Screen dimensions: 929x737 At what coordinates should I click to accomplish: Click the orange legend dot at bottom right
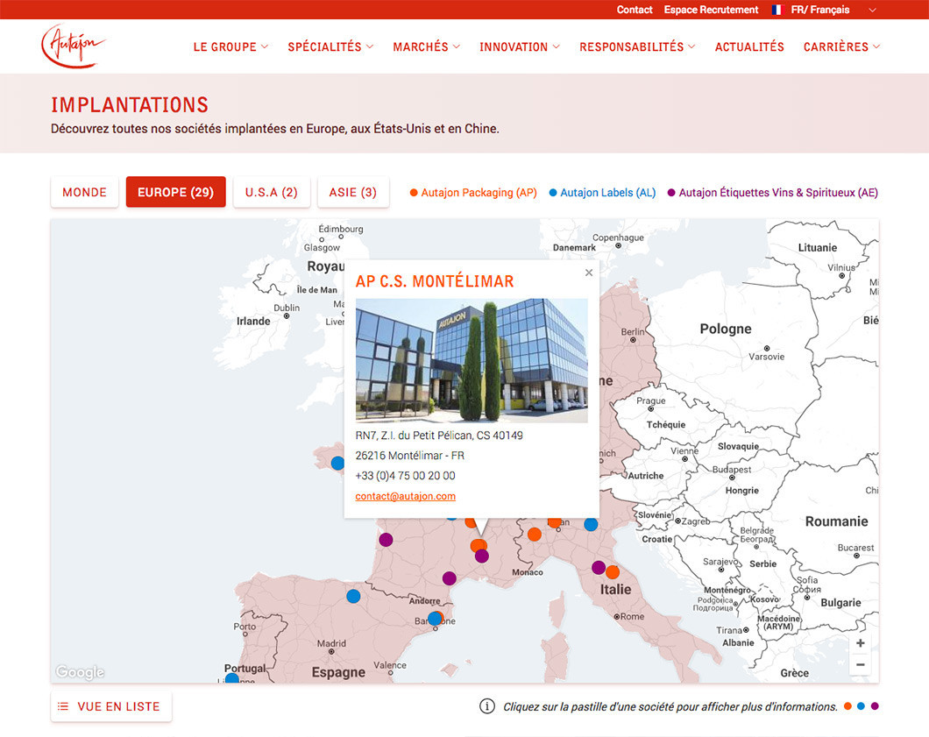tap(847, 706)
